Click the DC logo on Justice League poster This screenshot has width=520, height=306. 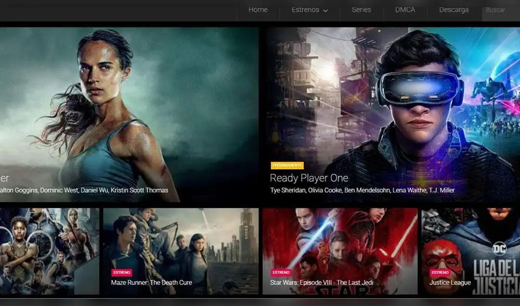click(x=499, y=249)
